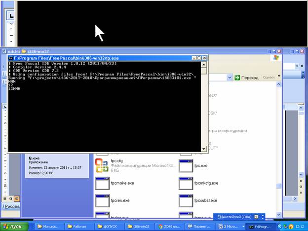The image size is (308, 231).
Task: Open the Word task pane dropdown arrow
Action: (297, 66)
